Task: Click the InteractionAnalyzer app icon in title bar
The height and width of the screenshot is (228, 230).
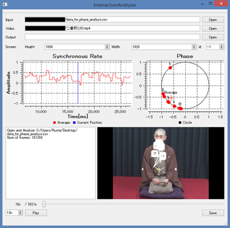Action: pos(5,4)
